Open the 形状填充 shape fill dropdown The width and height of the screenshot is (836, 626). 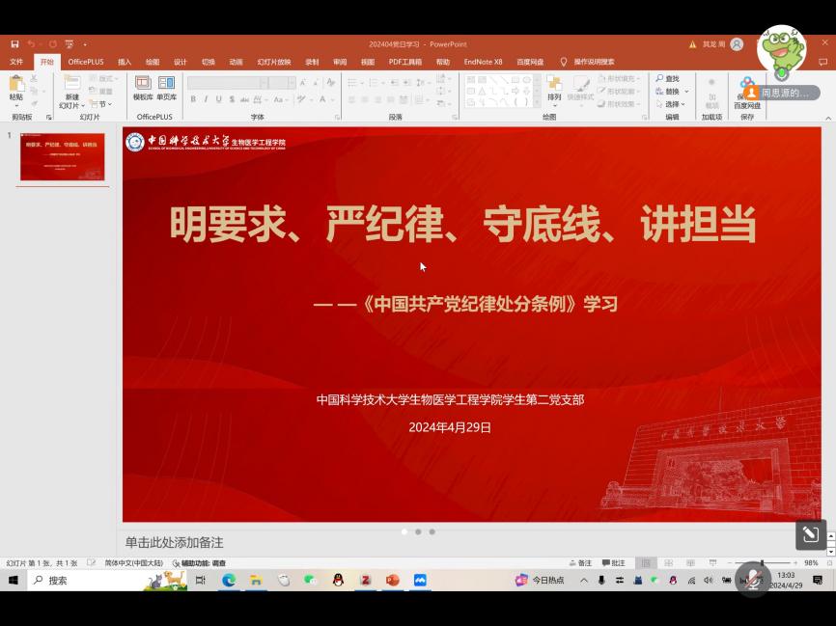point(619,78)
